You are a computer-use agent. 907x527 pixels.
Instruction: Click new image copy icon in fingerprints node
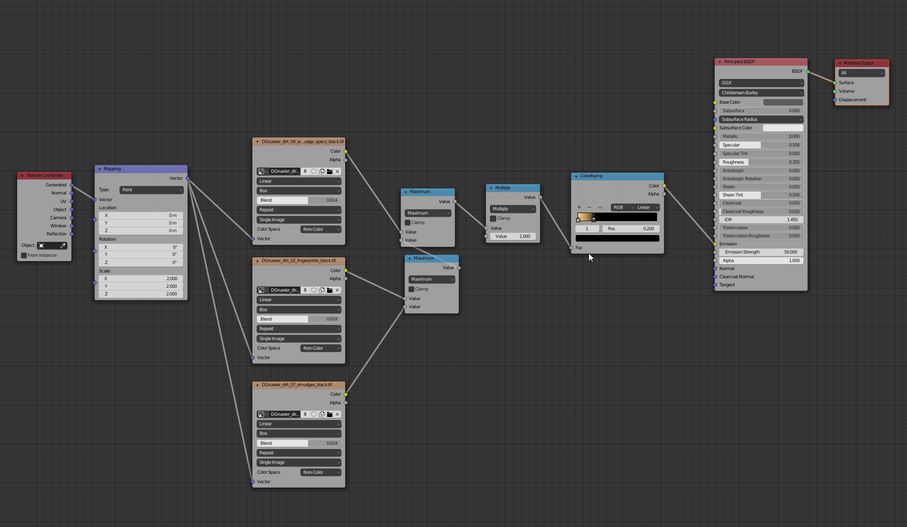pyautogui.click(x=322, y=290)
